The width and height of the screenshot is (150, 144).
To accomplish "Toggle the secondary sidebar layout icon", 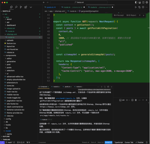I will (x=143, y=2).
